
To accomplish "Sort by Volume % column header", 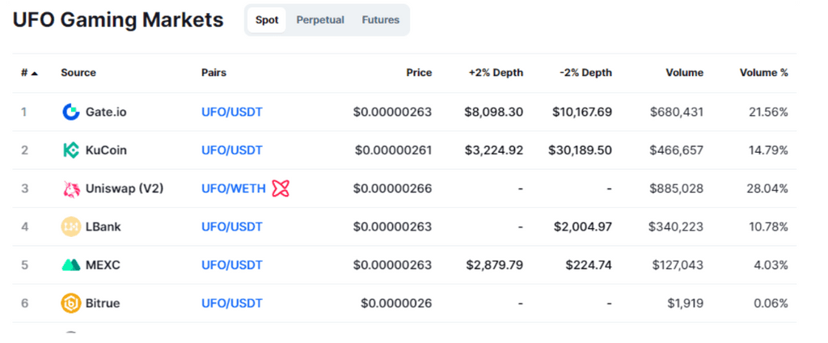I will click(x=763, y=73).
